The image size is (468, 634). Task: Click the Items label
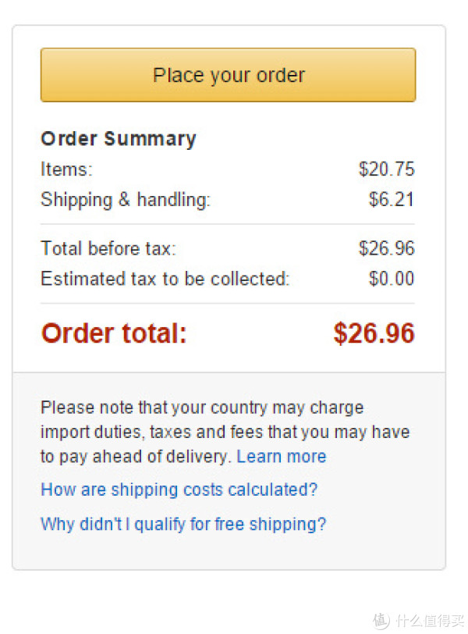[66, 169]
